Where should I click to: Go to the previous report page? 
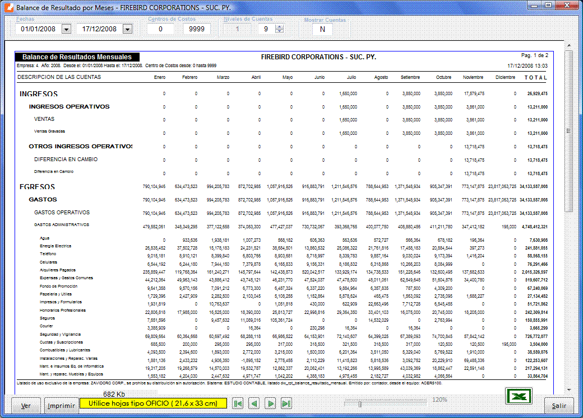click(x=254, y=403)
